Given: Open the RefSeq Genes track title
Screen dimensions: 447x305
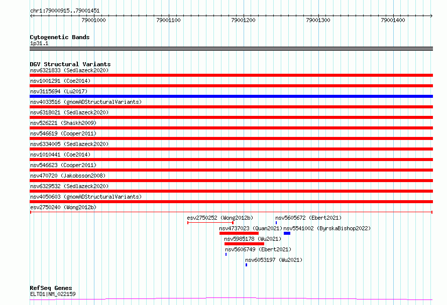Looking at the screenshot, I should 51,288.
